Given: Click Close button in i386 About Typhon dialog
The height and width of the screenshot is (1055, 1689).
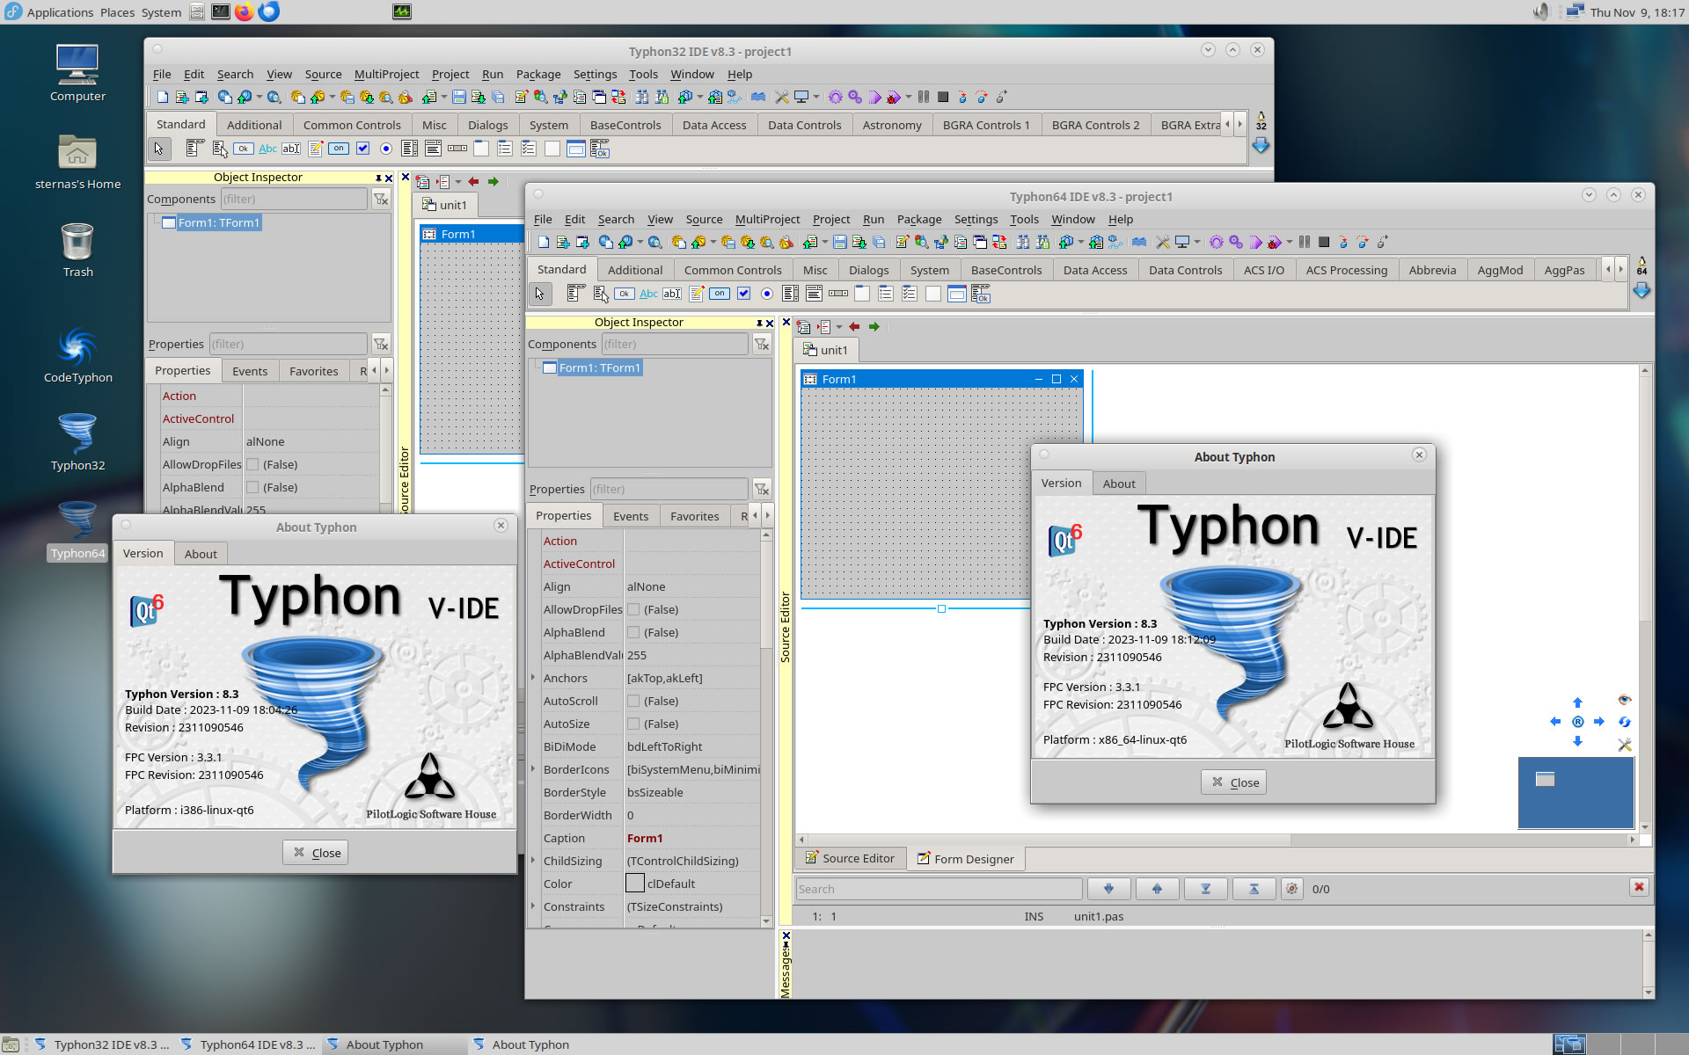Looking at the screenshot, I should point(316,853).
